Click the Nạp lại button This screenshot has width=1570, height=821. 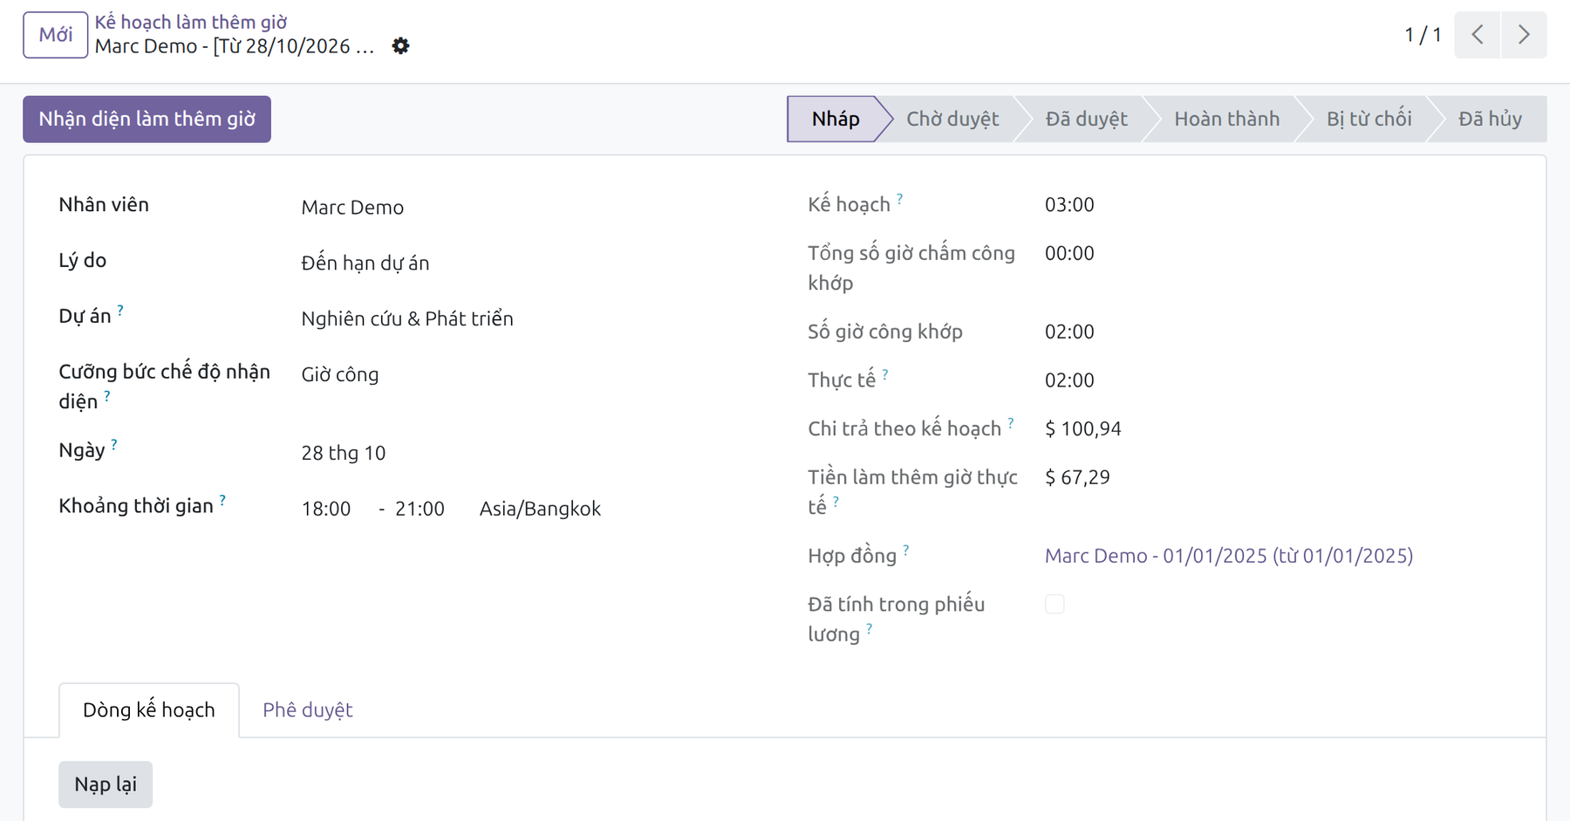pyautogui.click(x=106, y=784)
